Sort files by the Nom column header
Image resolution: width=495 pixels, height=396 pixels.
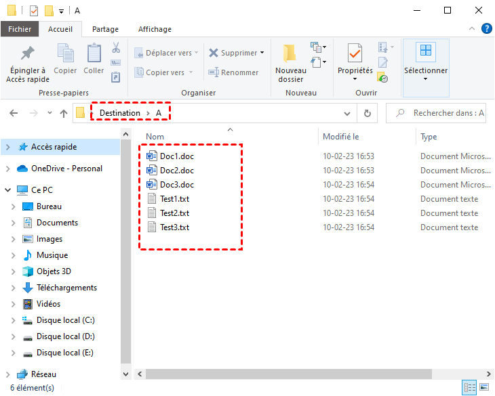[x=155, y=137]
